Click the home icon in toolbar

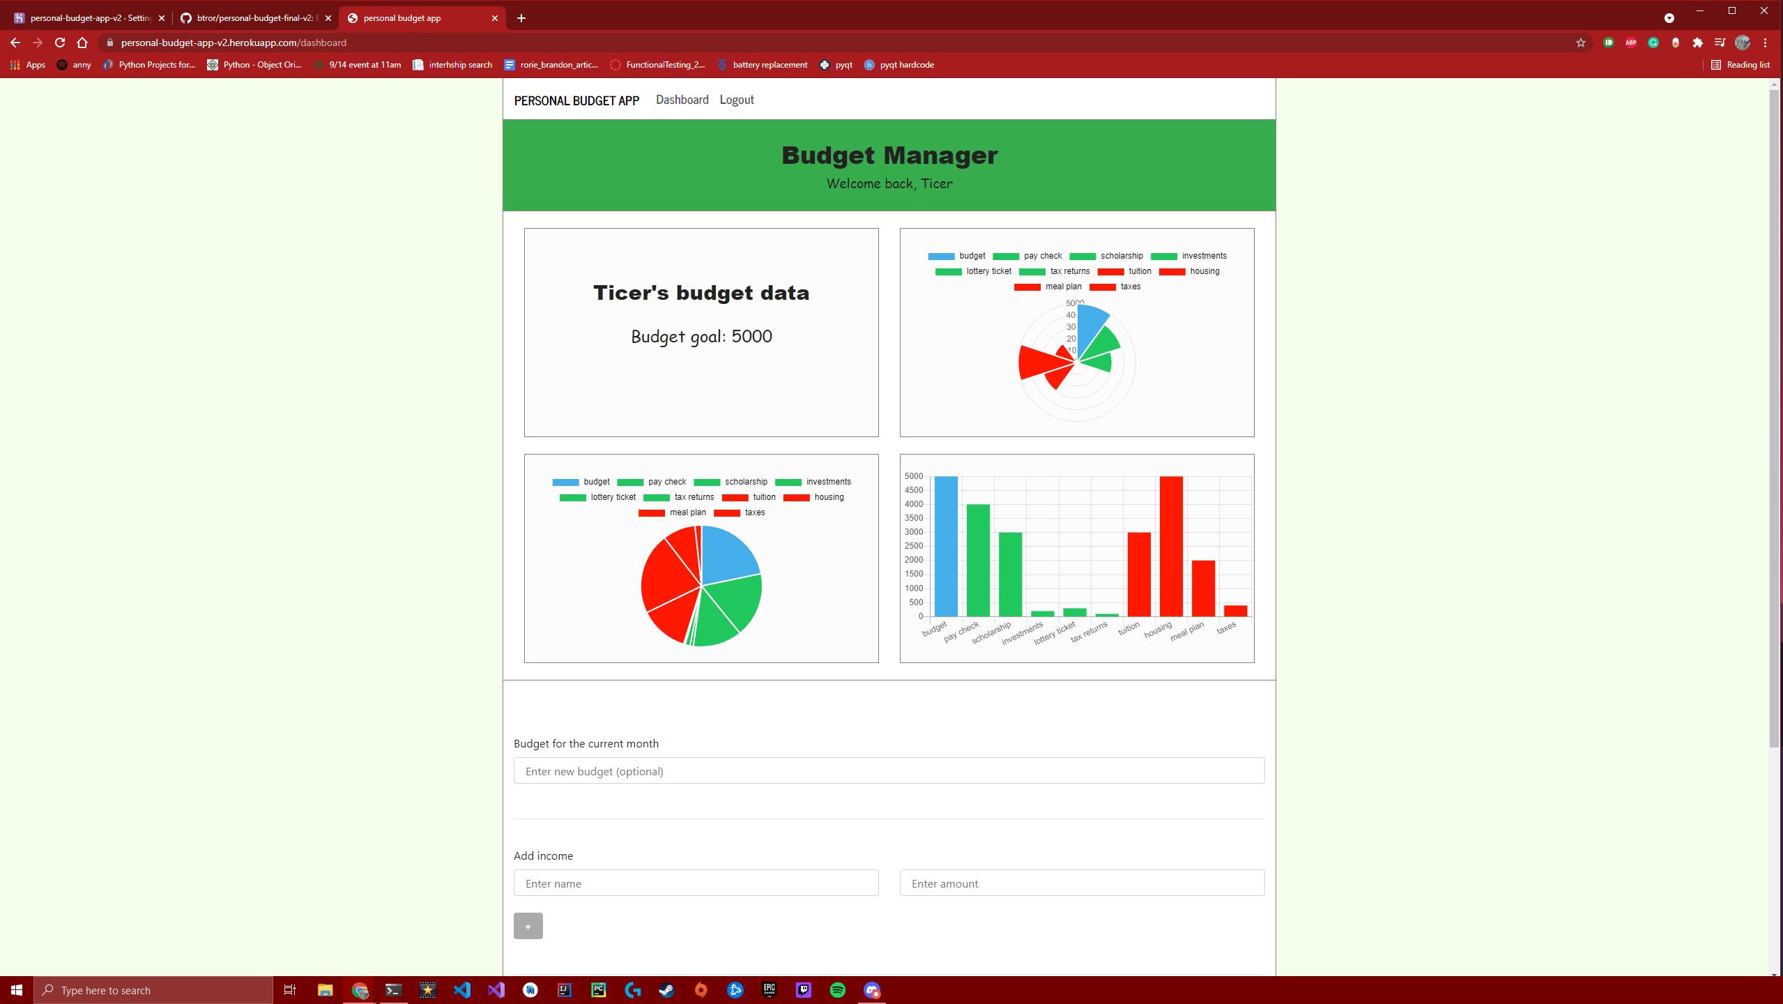pos(82,43)
